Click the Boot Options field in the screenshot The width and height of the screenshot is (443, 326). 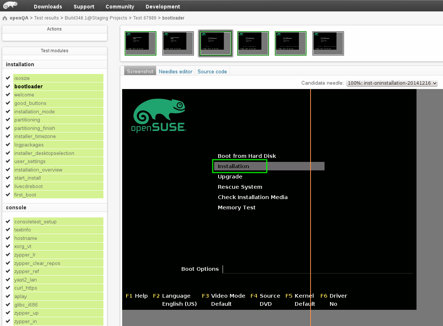318,269
